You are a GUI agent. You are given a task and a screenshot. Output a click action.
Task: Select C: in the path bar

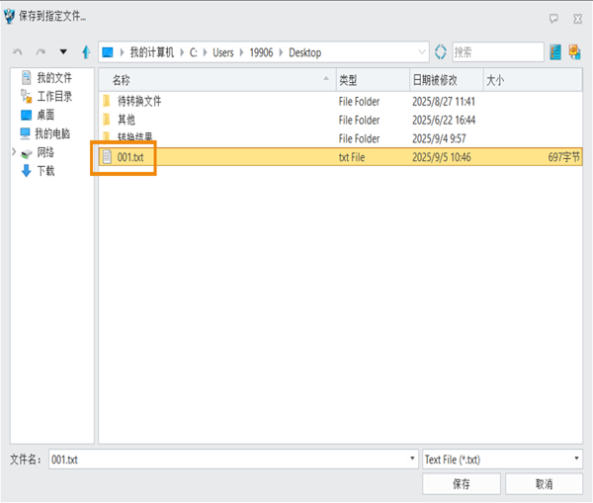(194, 52)
